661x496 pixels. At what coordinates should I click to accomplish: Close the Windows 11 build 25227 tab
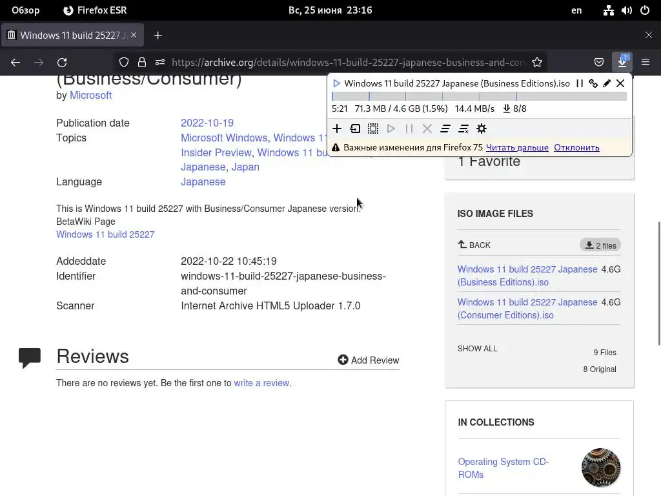click(x=134, y=35)
